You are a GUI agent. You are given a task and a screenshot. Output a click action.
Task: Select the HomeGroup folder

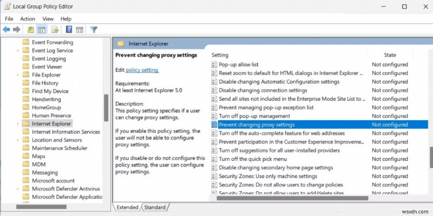[46, 107]
